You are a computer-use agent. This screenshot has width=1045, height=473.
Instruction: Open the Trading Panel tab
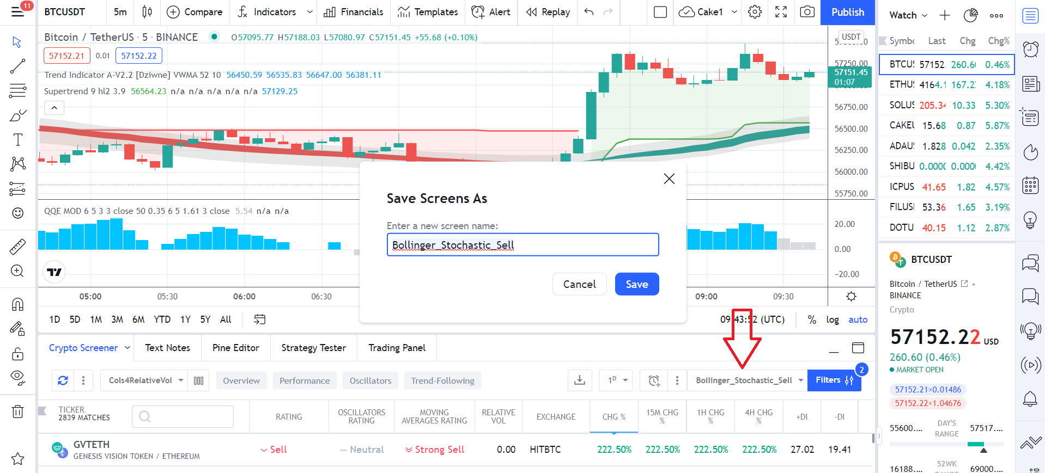tap(397, 348)
